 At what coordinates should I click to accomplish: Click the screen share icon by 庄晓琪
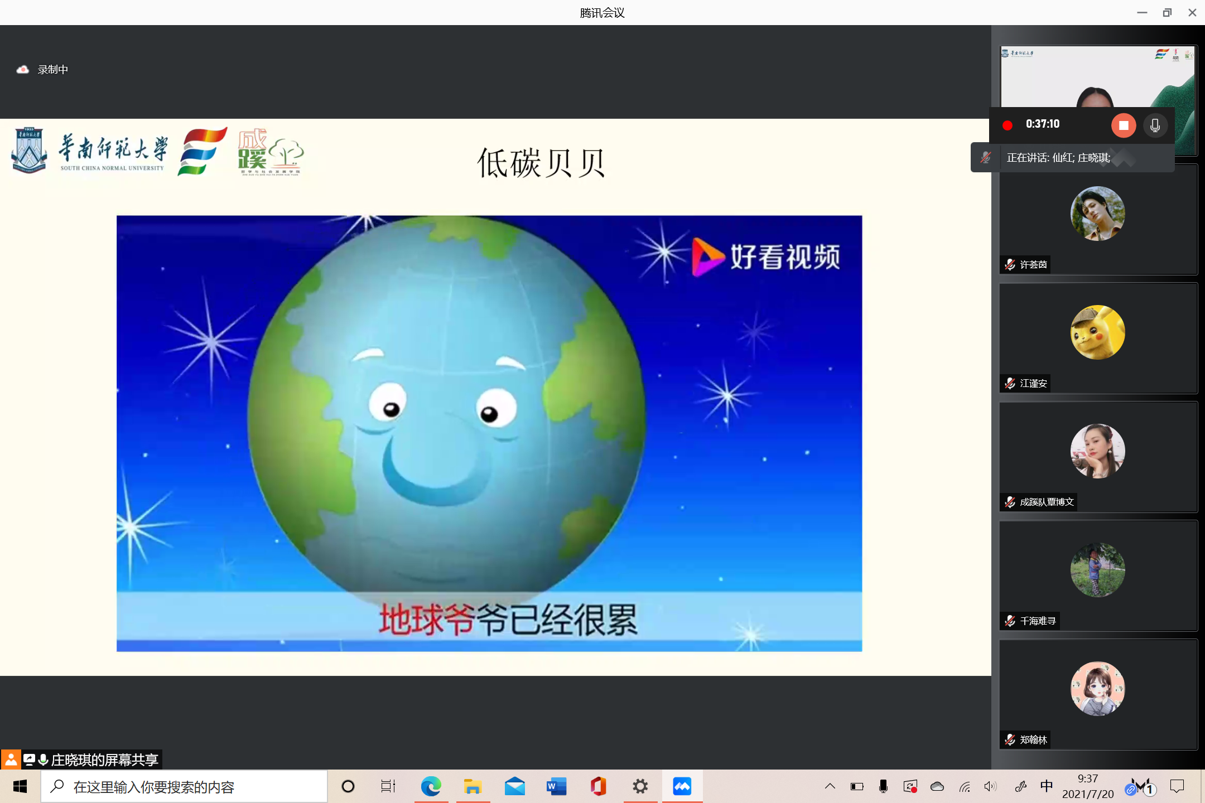point(30,760)
